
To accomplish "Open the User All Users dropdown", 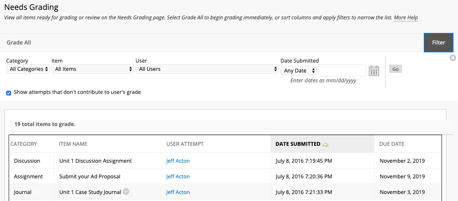I will point(207,69).
